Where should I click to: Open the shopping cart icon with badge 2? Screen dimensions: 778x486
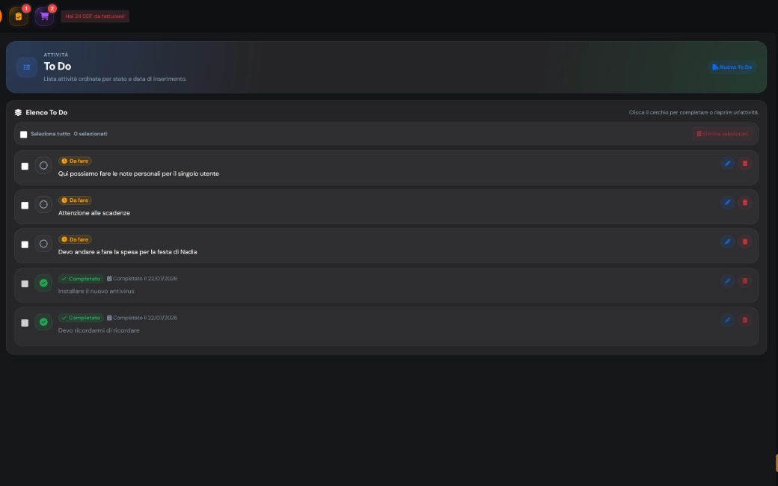click(x=44, y=16)
